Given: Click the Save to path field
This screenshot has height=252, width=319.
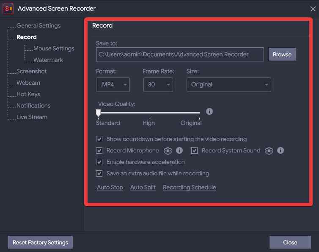Looking at the screenshot, I should [x=180, y=54].
